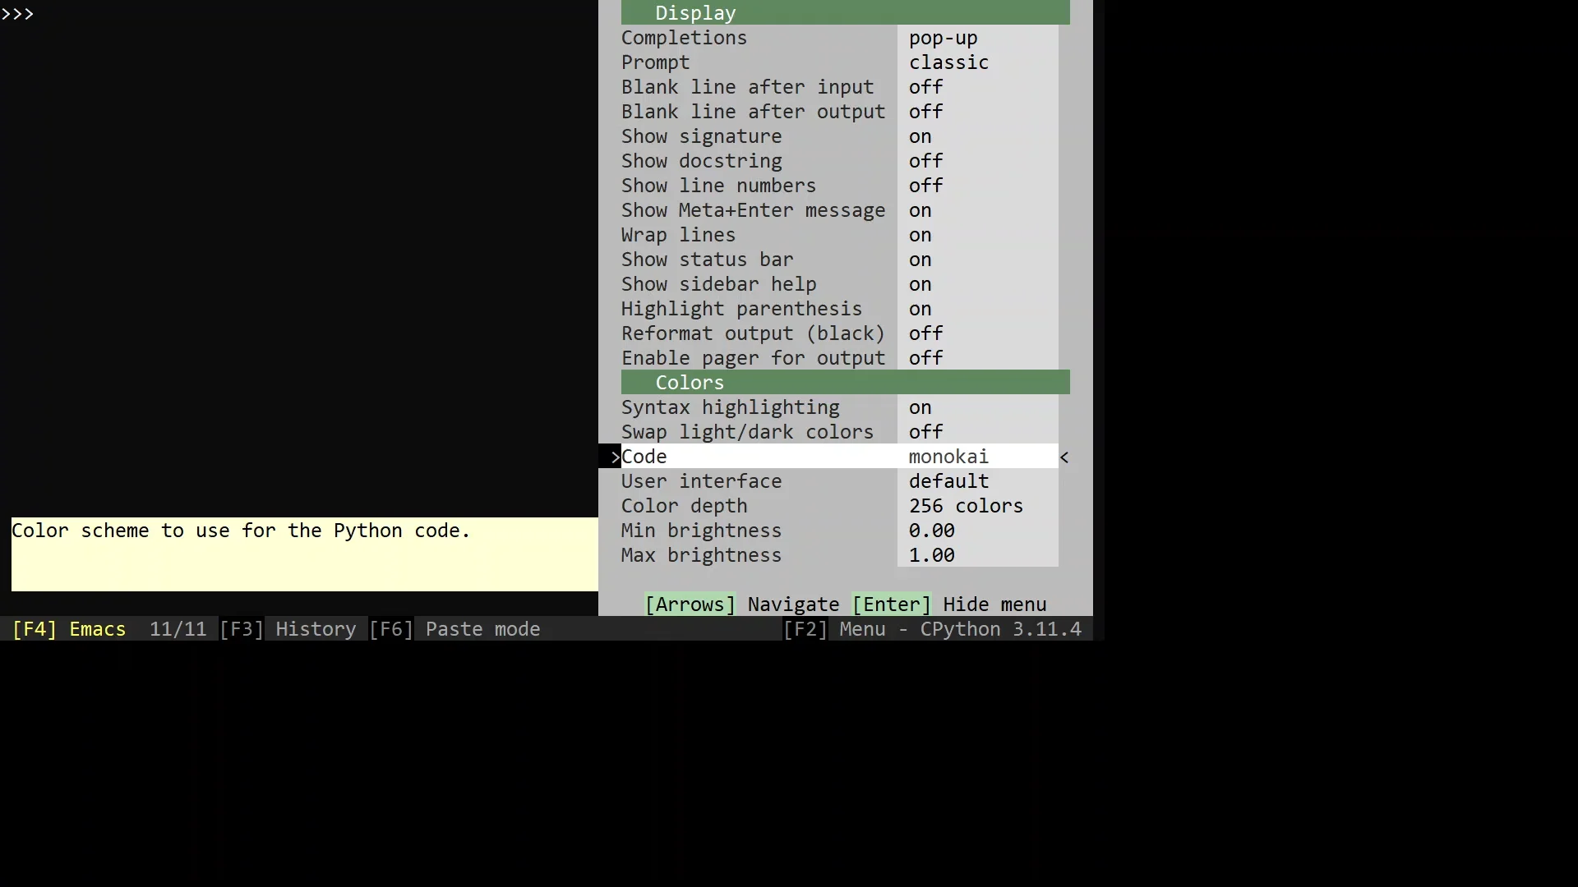Change Color depth 256 colors value
This screenshot has height=887, width=1578.
[966, 506]
